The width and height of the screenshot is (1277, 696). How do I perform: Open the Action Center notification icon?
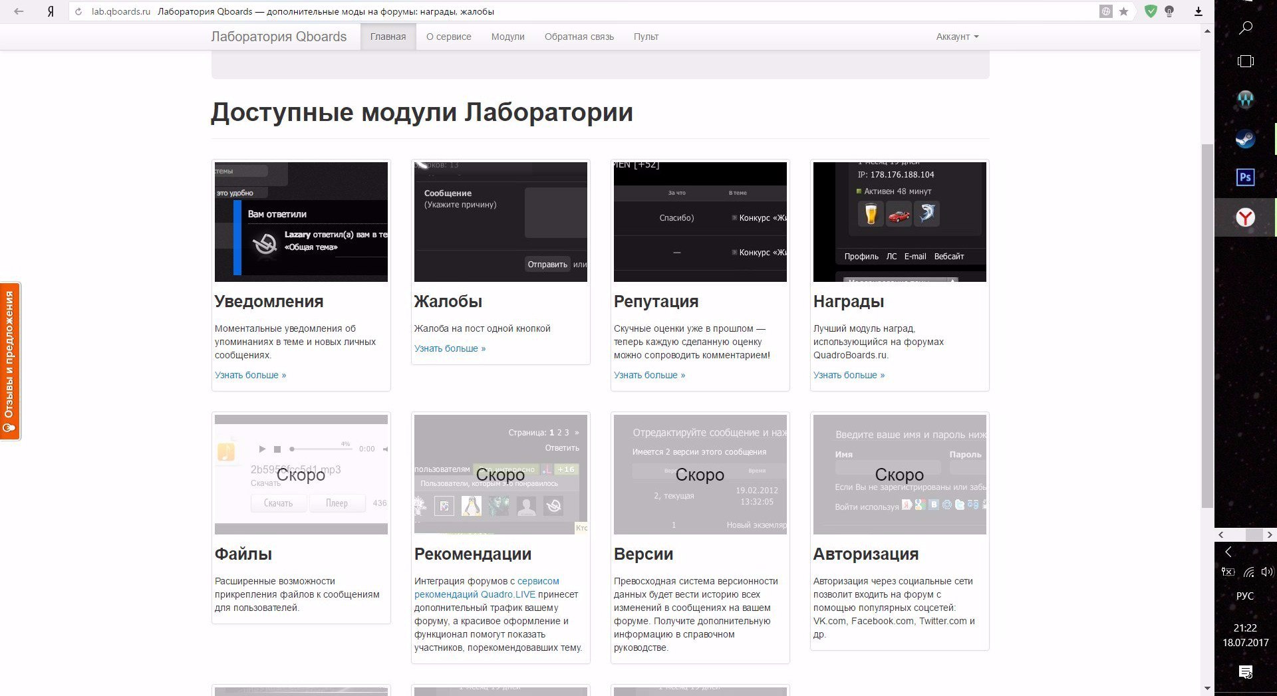pyautogui.click(x=1245, y=671)
